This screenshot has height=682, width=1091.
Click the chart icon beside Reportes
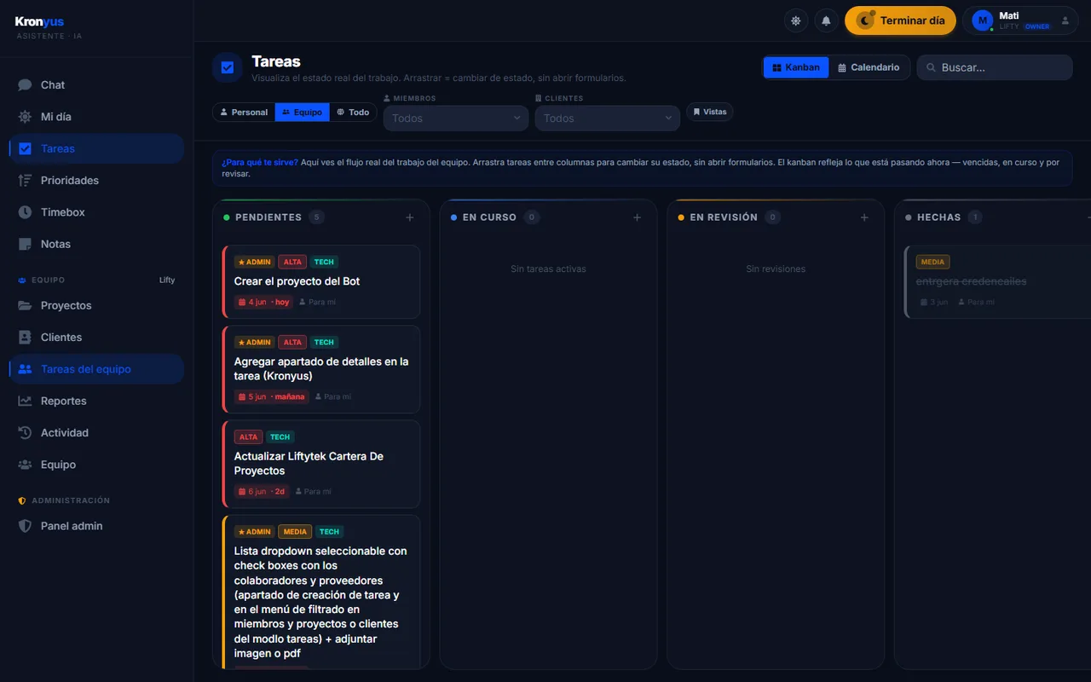click(25, 401)
